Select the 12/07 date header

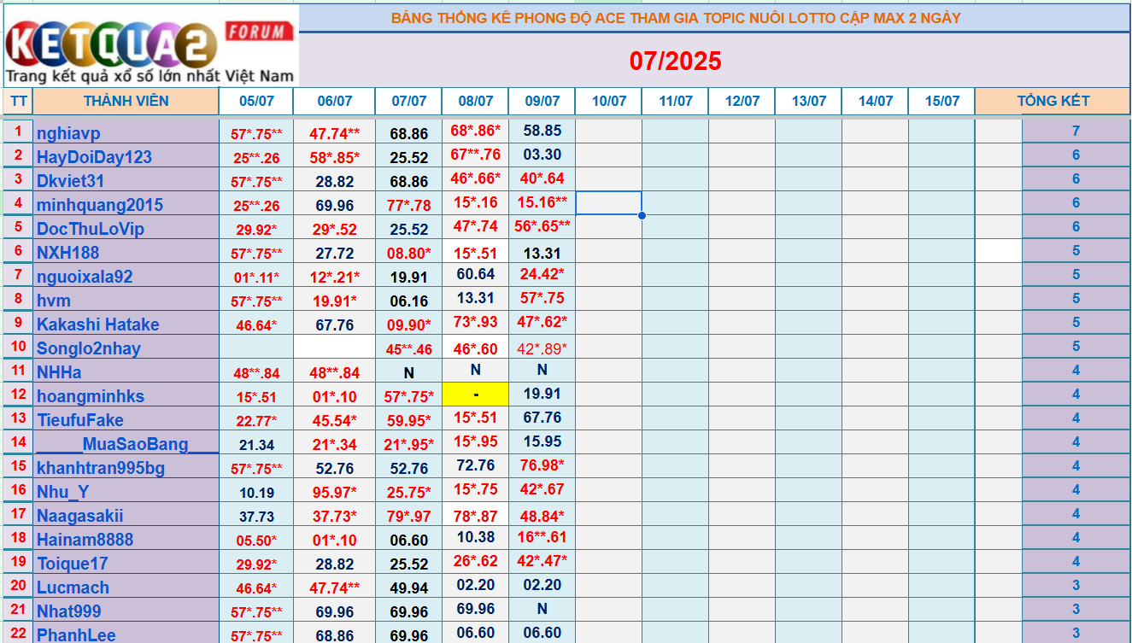point(742,101)
